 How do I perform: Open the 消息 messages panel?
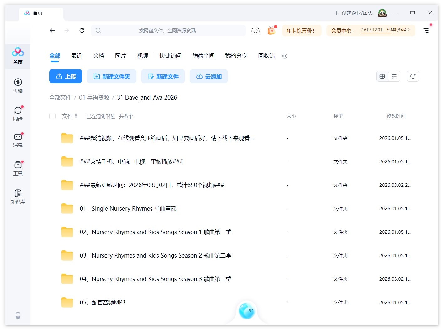point(18,140)
